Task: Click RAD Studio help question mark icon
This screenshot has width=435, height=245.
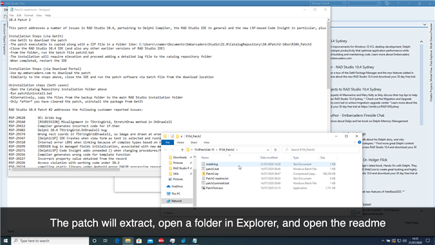Action: 398,3
